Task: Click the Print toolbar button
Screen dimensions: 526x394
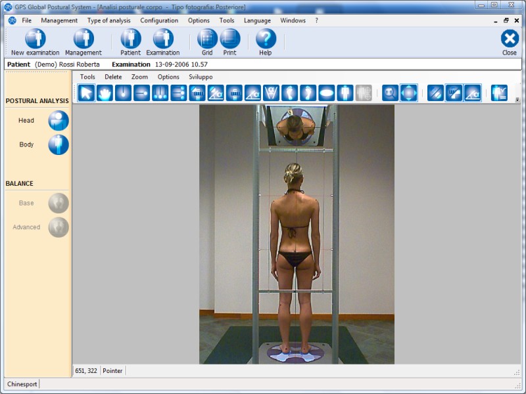Action: (x=229, y=42)
